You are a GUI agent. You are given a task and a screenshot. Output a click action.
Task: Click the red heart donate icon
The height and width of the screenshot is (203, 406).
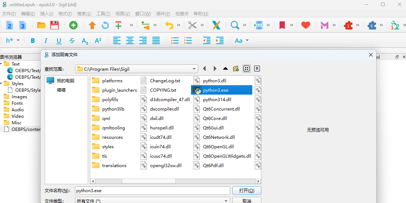(306, 25)
